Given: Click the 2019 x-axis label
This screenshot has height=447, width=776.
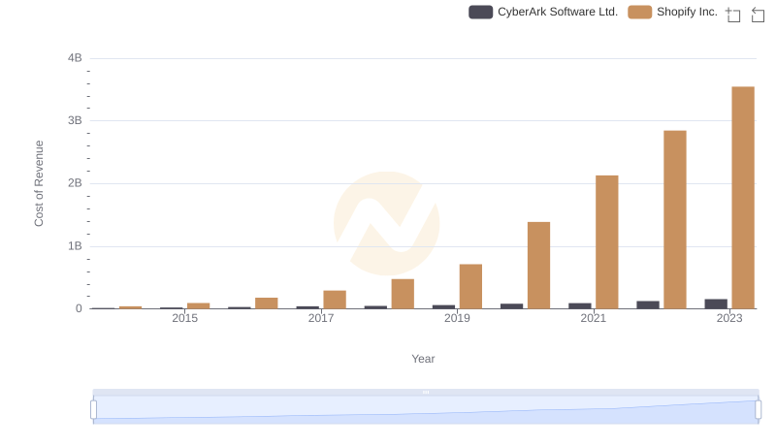Looking at the screenshot, I should [457, 318].
